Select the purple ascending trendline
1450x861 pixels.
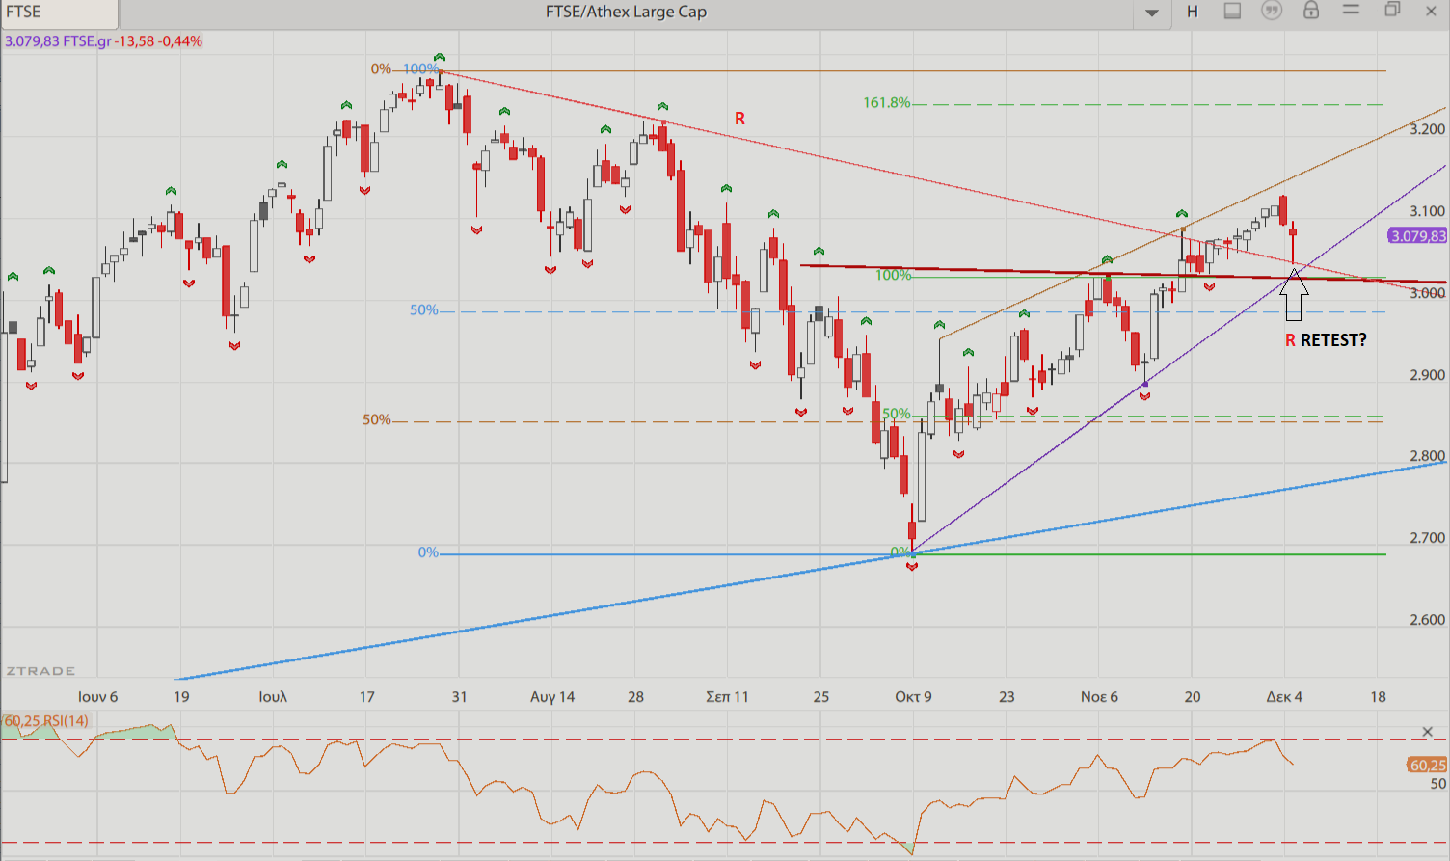(x=1180, y=359)
